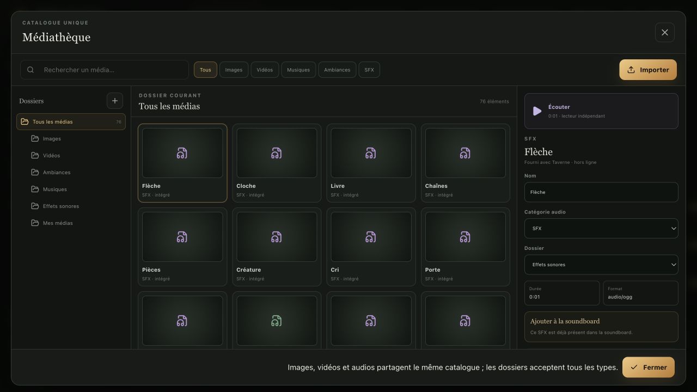This screenshot has width=697, height=392.
Task: Click the upload icon on Importer
Action: pos(631,70)
